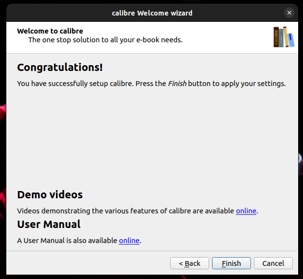Cancel the calibre Welcome wizard
The image size is (303, 279).
point(273,263)
